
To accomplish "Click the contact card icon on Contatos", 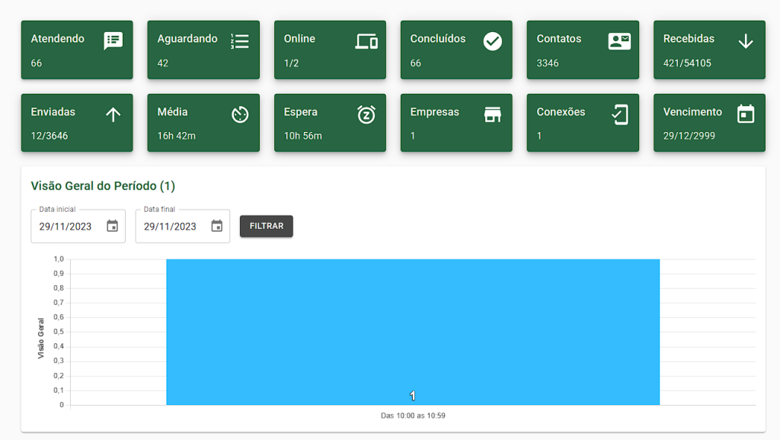I will pos(619,41).
